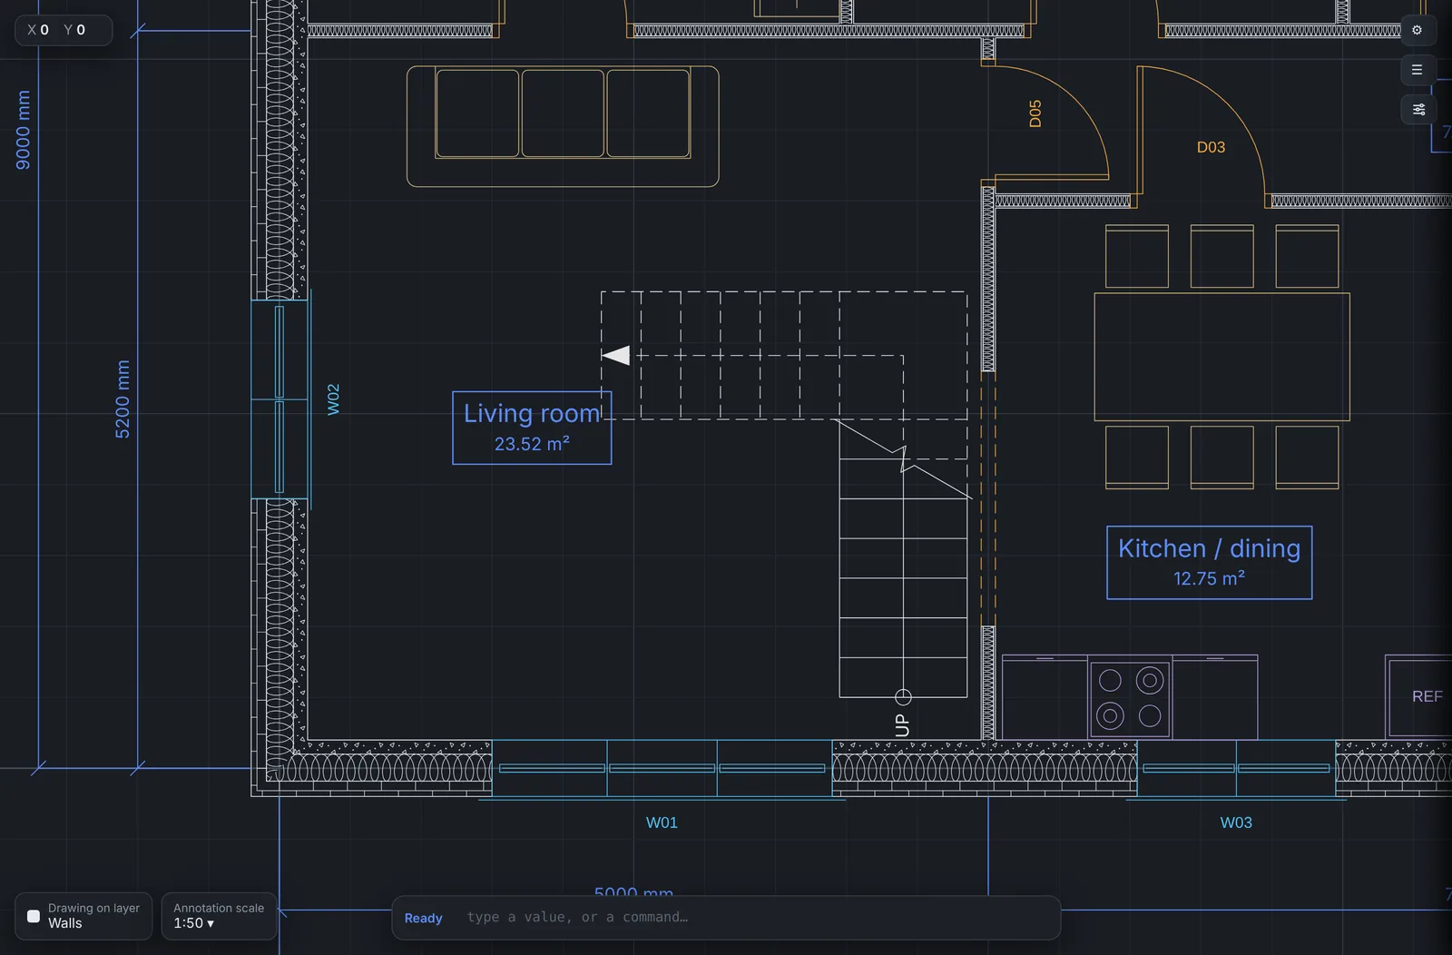
Task: Select the Living room 23.52 m² label
Action: click(532, 428)
